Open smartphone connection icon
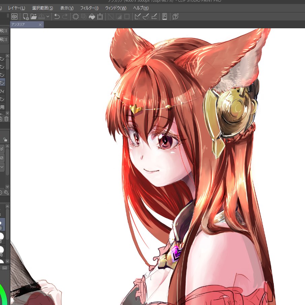Viewport: 305px width, 305px height. [x=165, y=16]
